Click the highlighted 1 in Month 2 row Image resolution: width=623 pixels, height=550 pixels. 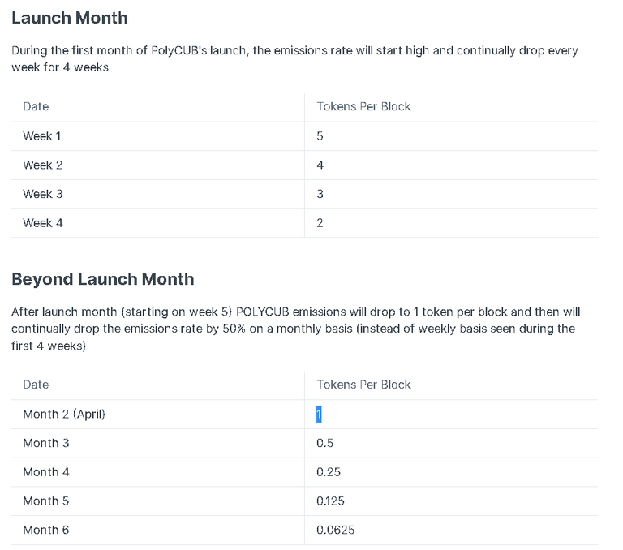319,415
